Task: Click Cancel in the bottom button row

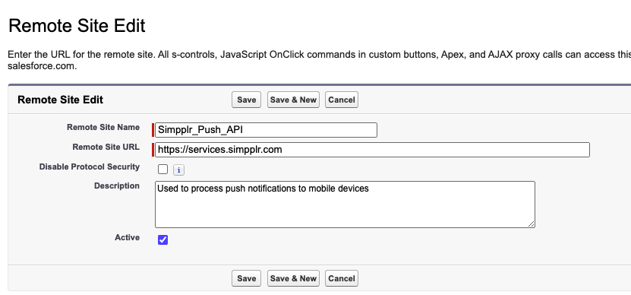Action: pyautogui.click(x=342, y=278)
